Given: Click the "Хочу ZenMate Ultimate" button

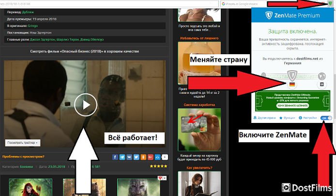Looking at the screenshot, I should 292,106.
